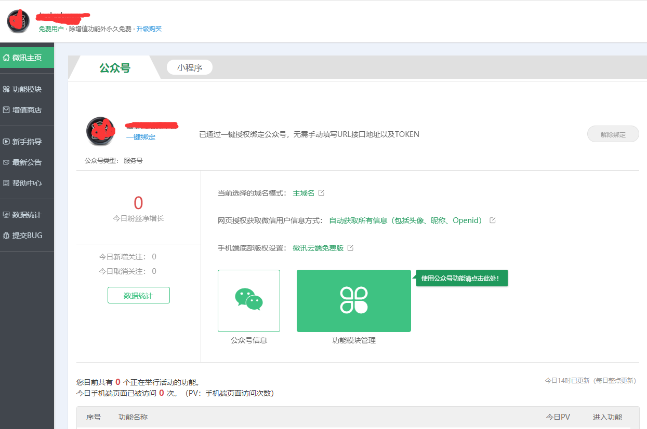Click the edit icon beside 微讯云端免费版
Screen dimensions: 647x429
pyautogui.click(x=350, y=248)
